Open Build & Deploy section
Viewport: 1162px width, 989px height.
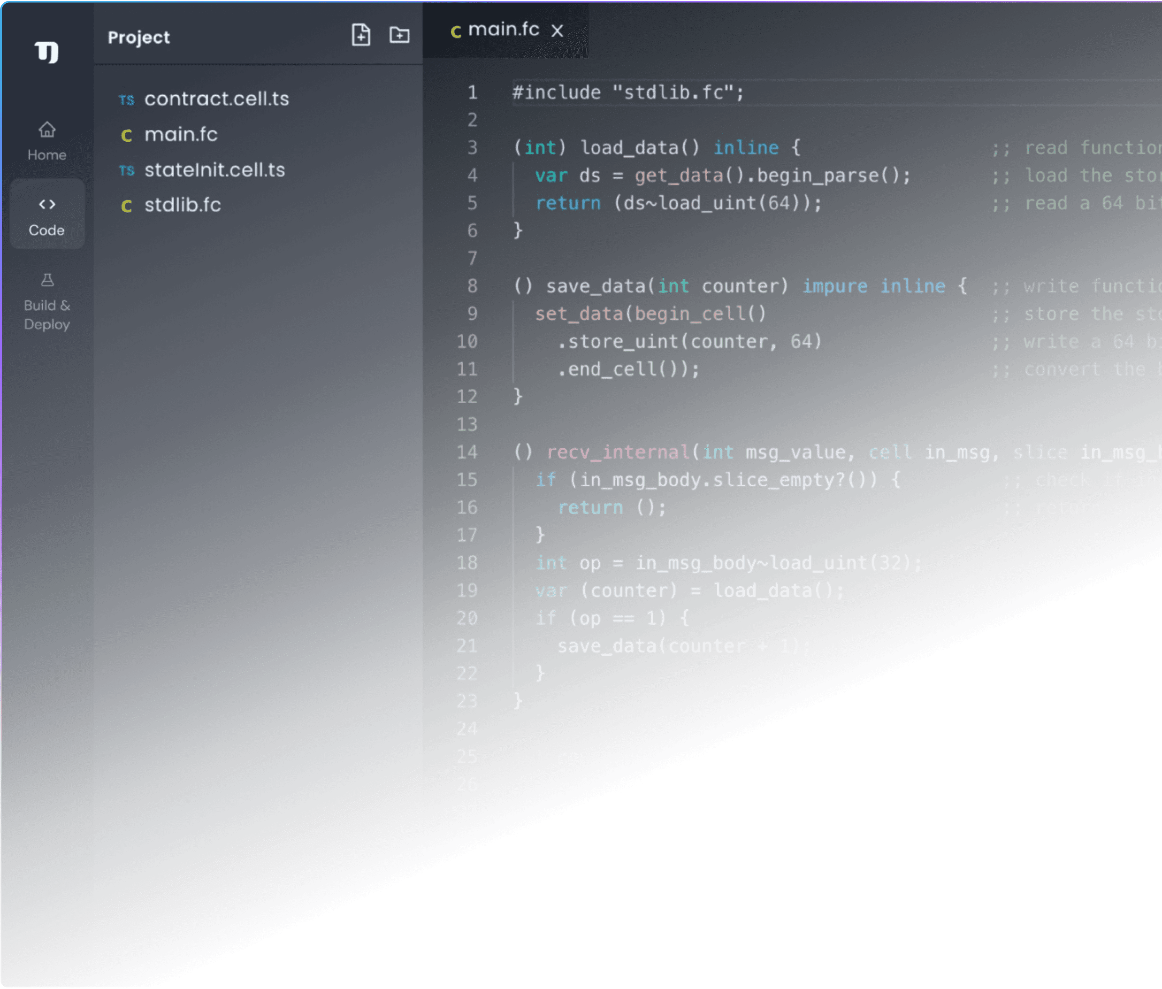(x=47, y=302)
